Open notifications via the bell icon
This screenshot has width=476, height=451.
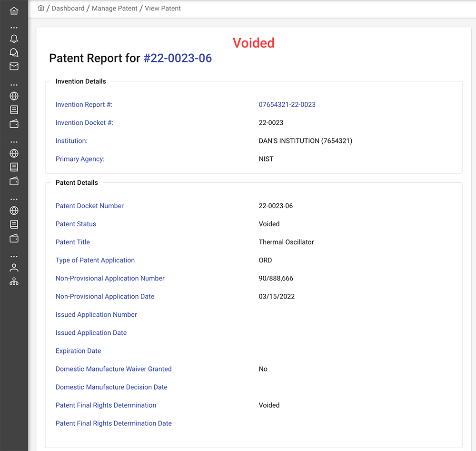[13, 39]
